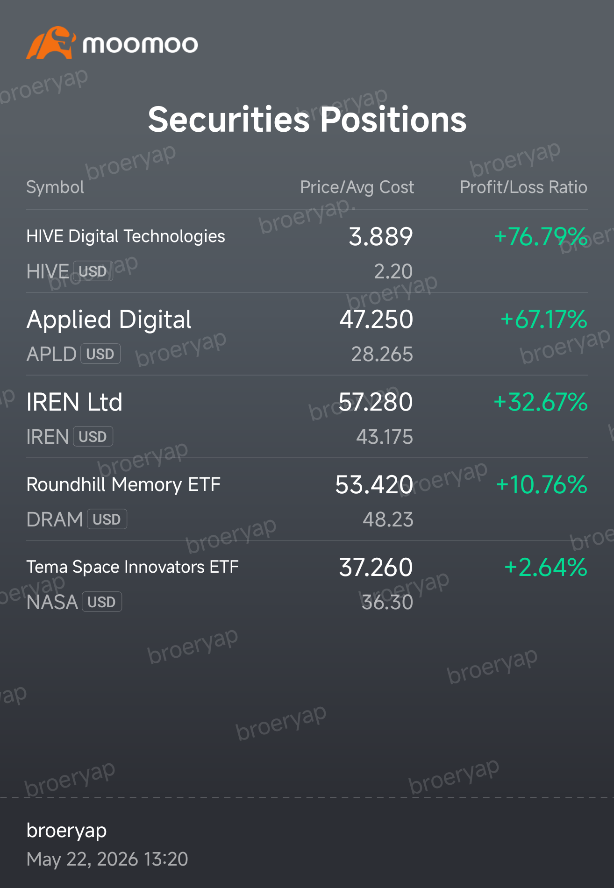614x888 pixels.
Task: Select the Profit/Loss Ratio column header
Action: point(523,187)
